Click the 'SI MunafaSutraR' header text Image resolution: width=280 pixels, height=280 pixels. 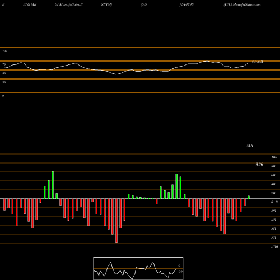tap(69, 4)
